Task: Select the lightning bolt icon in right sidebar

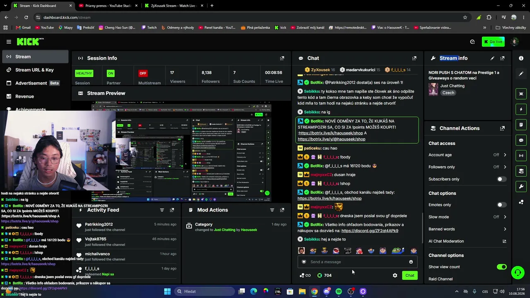Action: [521, 109]
